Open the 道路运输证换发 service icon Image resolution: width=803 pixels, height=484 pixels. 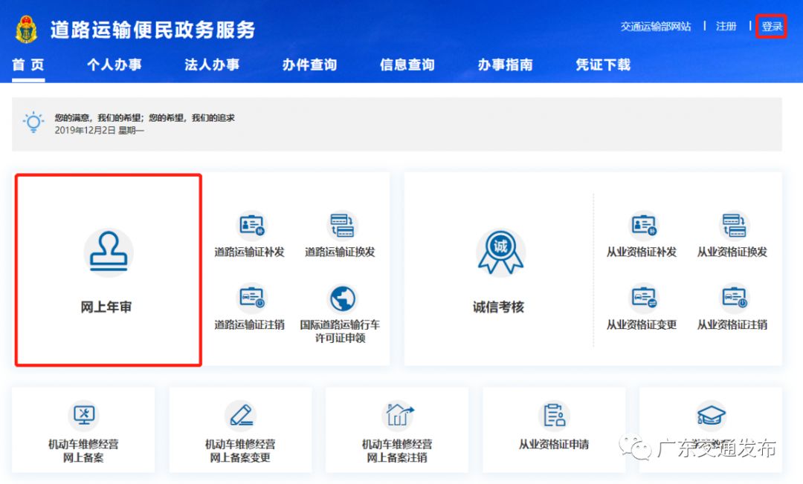click(x=342, y=225)
